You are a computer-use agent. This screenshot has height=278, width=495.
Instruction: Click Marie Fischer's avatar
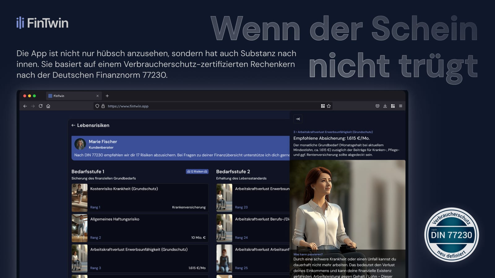(x=80, y=144)
